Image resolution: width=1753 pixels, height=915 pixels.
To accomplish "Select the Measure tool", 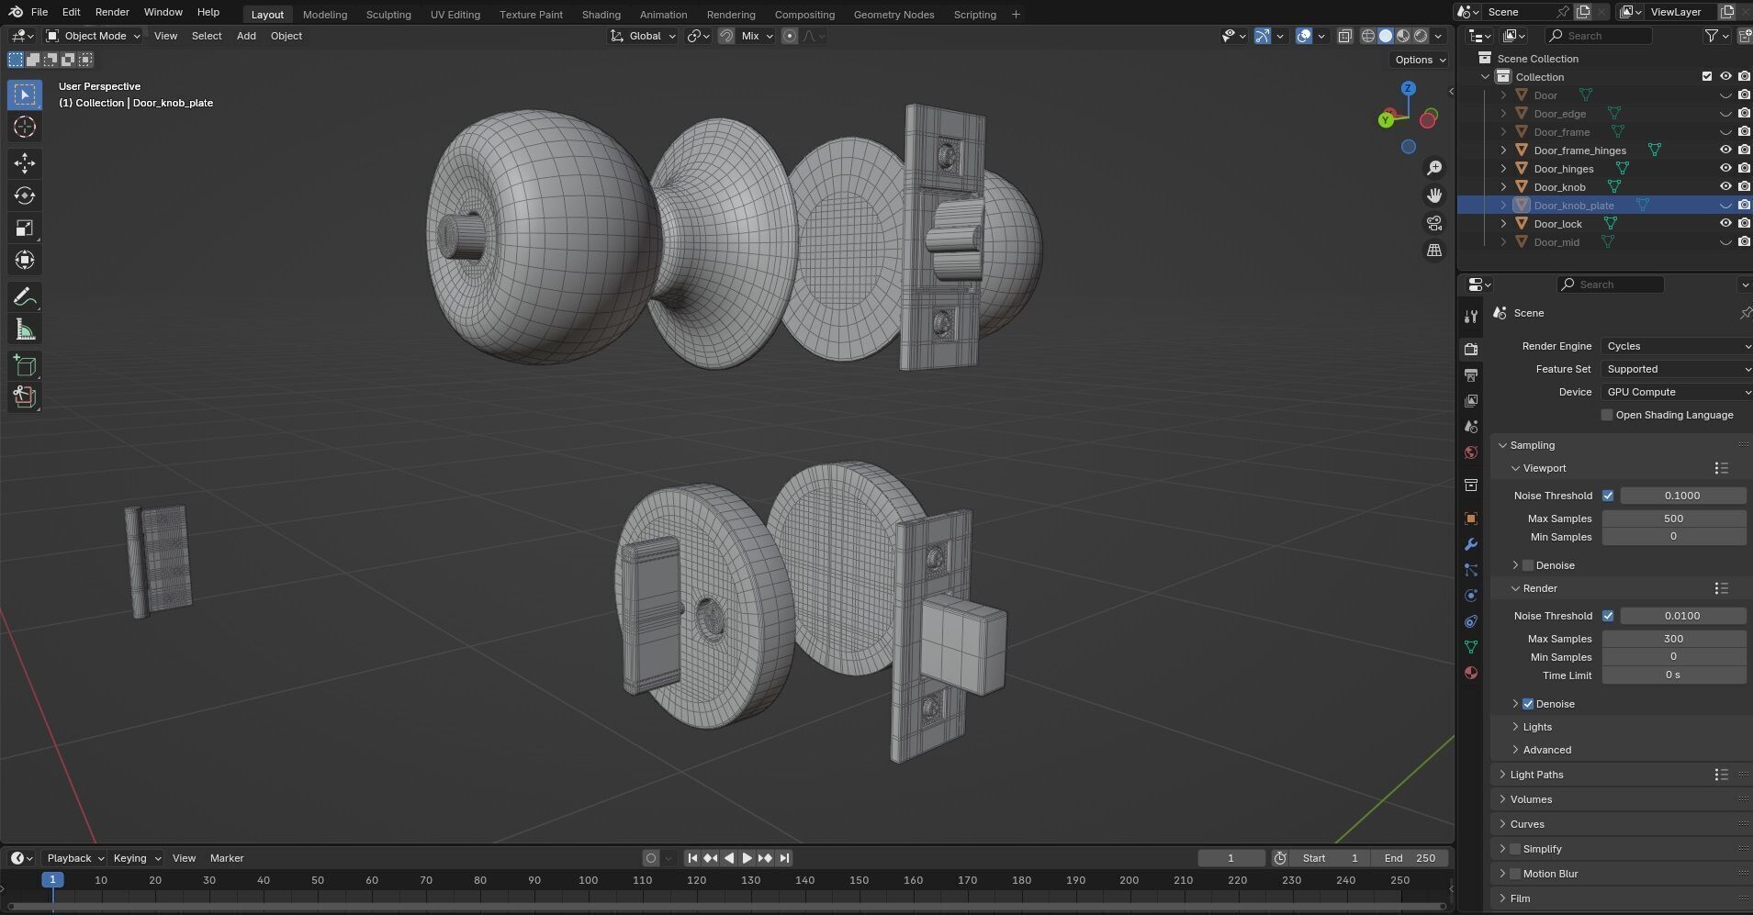I will coord(25,329).
